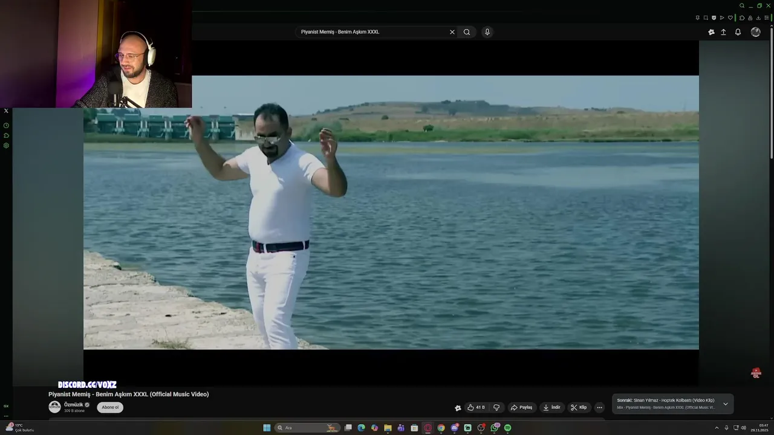Click the Paylaş share button
774x435 pixels.
521,407
